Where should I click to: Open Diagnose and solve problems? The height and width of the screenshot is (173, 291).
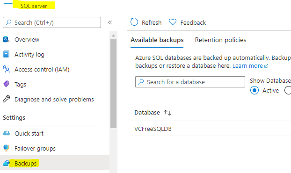pos(55,100)
